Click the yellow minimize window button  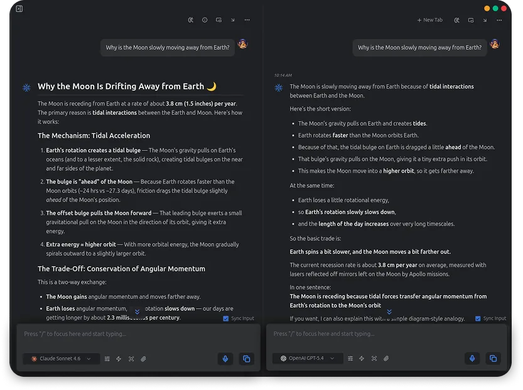click(x=487, y=8)
